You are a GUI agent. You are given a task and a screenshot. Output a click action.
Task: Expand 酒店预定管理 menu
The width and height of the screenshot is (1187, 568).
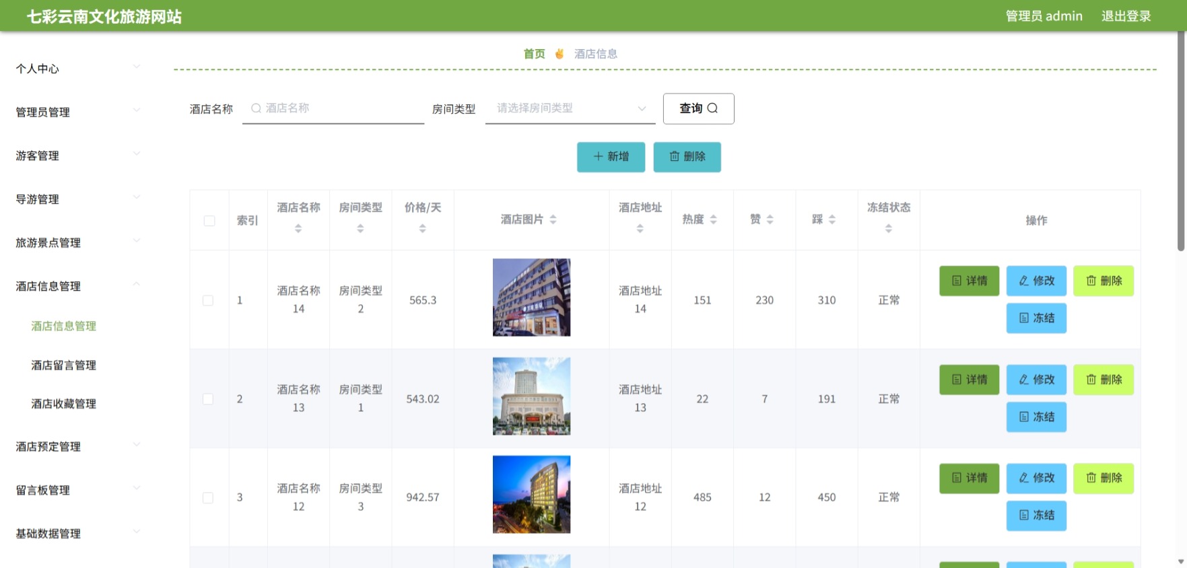pos(78,446)
